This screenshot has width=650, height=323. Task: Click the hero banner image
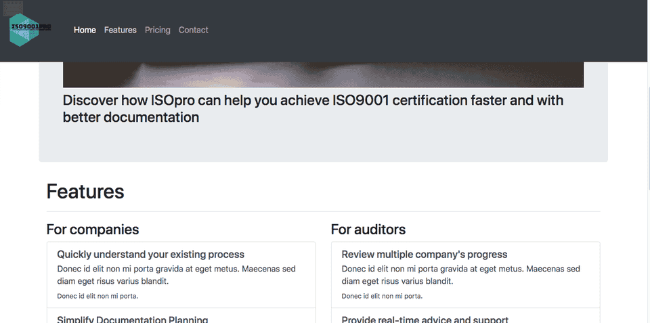[323, 74]
